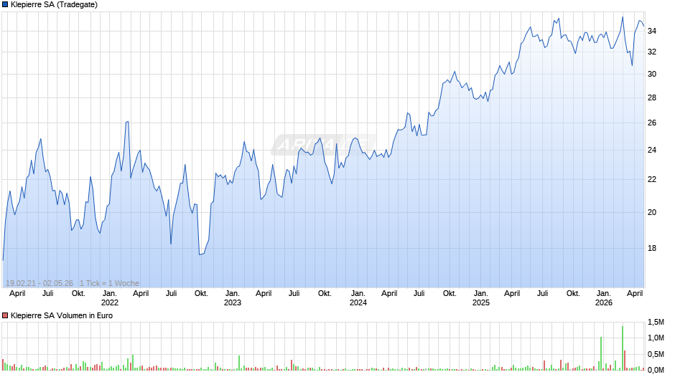Click the volume axis label 0,0M
Image resolution: width=675 pixels, height=377 pixels.
656,370
